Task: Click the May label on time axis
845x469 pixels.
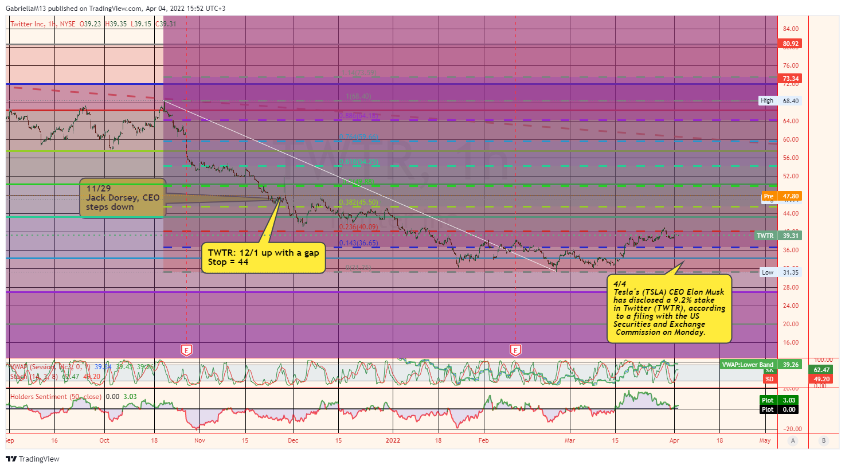Action: click(x=765, y=440)
